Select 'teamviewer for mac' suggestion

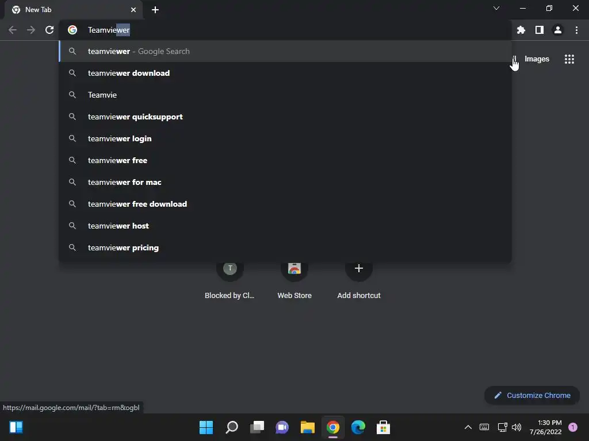[x=285, y=182]
